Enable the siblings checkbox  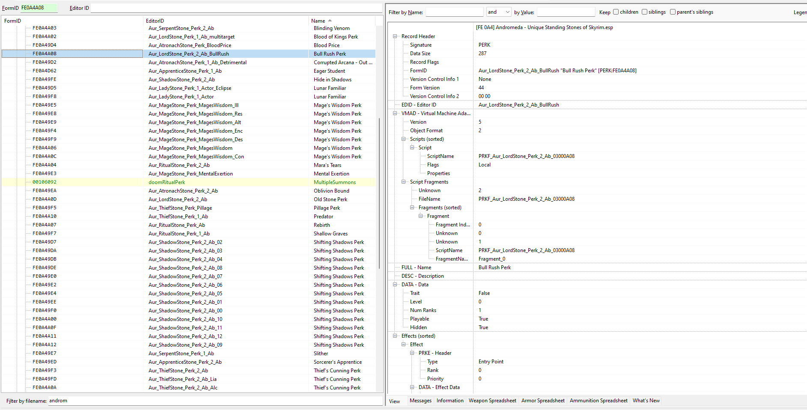coord(644,12)
